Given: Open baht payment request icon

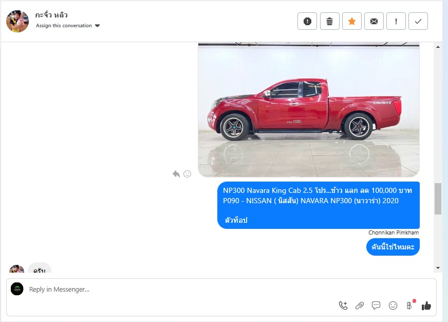Looking at the screenshot, I should (409, 306).
